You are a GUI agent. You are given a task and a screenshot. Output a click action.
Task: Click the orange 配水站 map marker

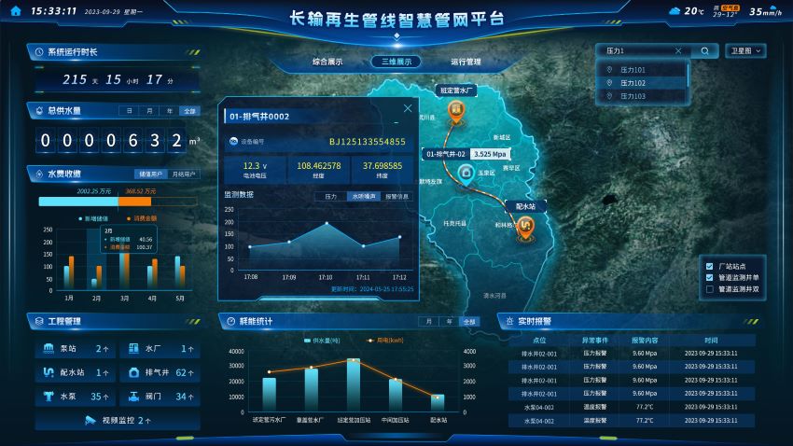(x=526, y=227)
